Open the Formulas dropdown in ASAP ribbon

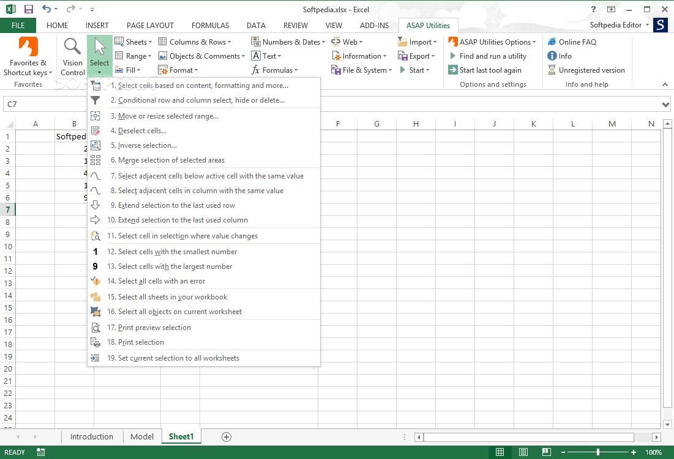point(275,70)
